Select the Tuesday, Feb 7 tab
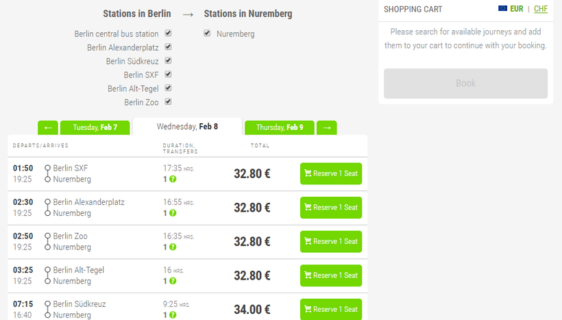Image resolution: width=562 pixels, height=320 pixels. pyautogui.click(x=95, y=127)
